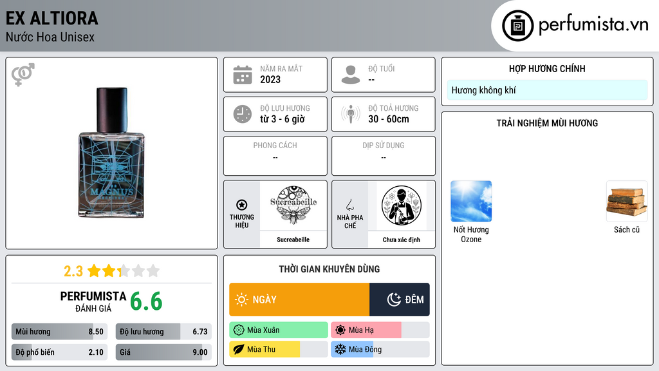Click the unisex gender symbol icon

coord(23,75)
